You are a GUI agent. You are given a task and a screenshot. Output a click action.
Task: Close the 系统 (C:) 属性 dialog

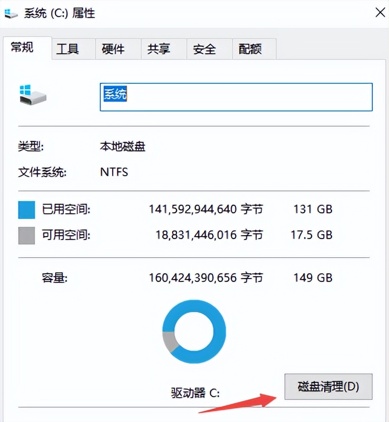tap(380, 12)
